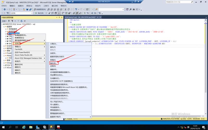Open the 工具(T) menu in menu bar
The height and width of the screenshot is (130, 208).
[46, 6]
